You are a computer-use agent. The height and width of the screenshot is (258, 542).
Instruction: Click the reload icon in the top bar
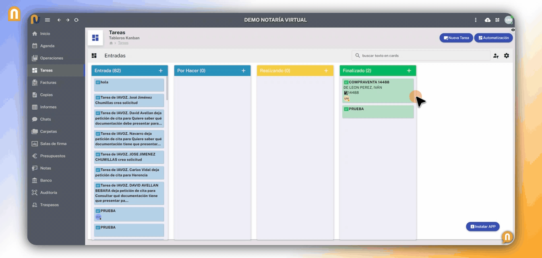(76, 20)
